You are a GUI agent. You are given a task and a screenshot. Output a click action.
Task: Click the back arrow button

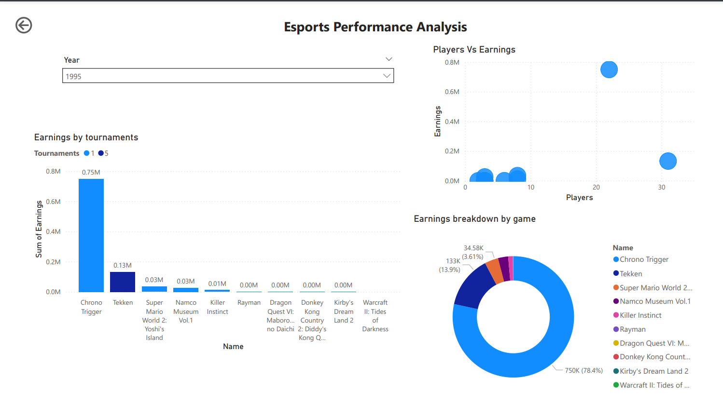24,25
